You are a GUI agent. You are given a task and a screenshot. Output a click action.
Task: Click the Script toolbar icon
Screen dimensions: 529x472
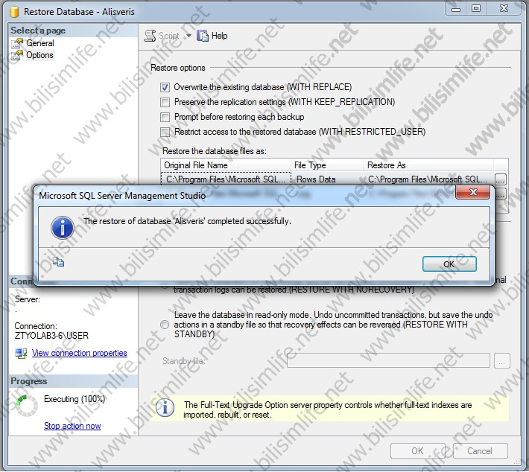click(x=150, y=36)
